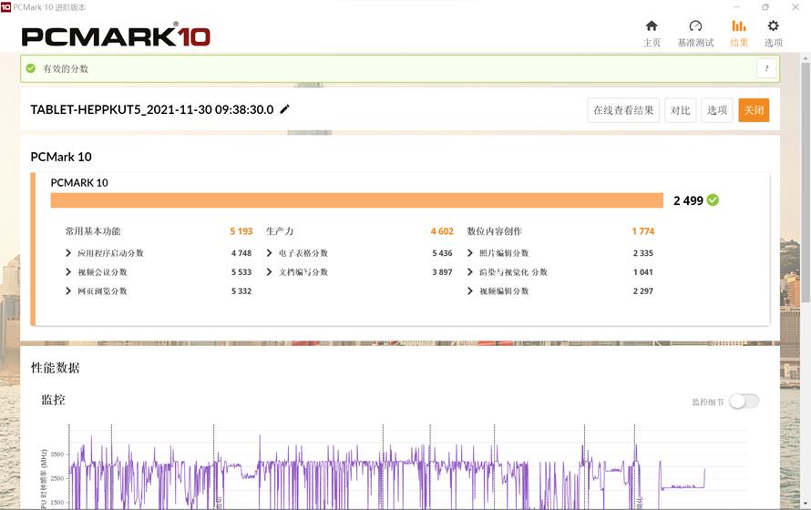Click score value 1 041
811x510 pixels.
tap(643, 271)
